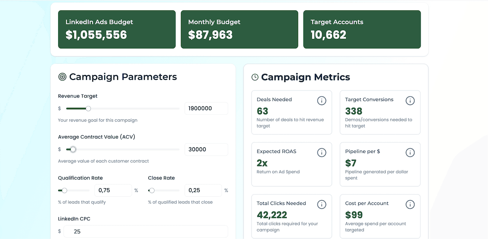Open the Cost per Account info tooltip
This screenshot has height=239, width=488.
(x=410, y=204)
